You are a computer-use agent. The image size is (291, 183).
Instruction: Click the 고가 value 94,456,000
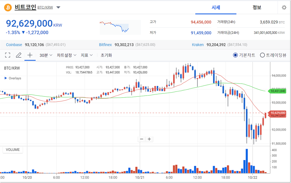pos(201,22)
